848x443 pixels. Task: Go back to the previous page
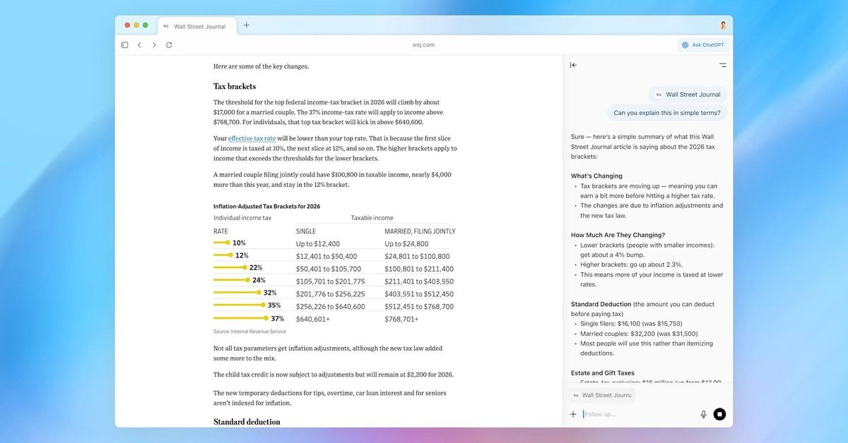(139, 44)
